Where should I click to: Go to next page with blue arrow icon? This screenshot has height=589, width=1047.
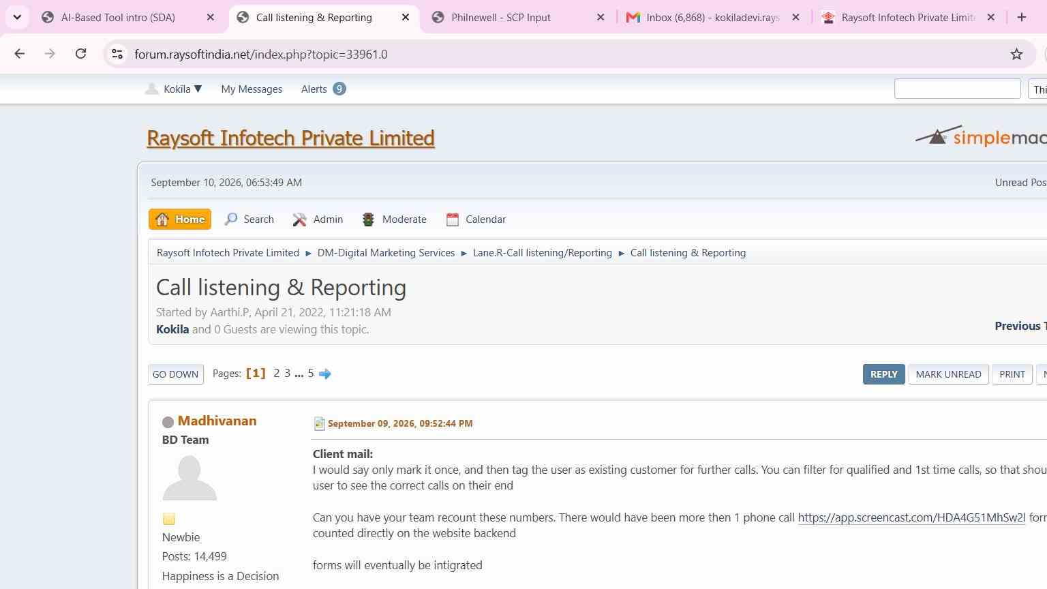coord(325,374)
